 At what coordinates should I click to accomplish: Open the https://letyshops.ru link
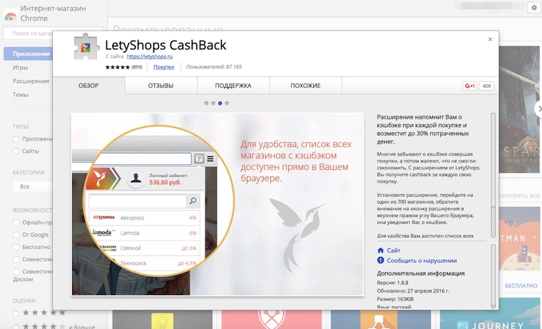(150, 56)
